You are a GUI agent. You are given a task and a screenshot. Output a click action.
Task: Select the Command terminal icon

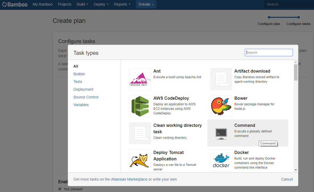pos(221,133)
